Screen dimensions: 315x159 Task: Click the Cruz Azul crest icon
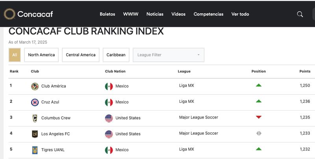click(35, 102)
